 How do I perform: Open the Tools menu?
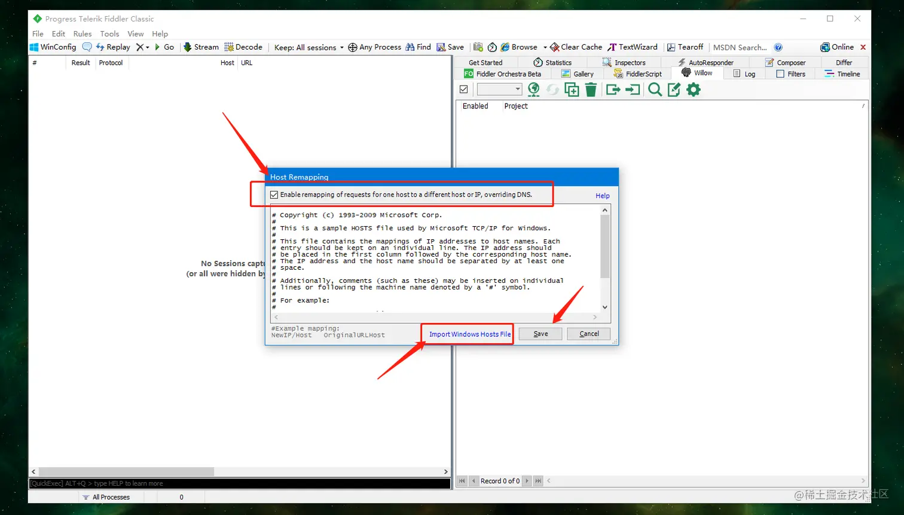(x=109, y=33)
